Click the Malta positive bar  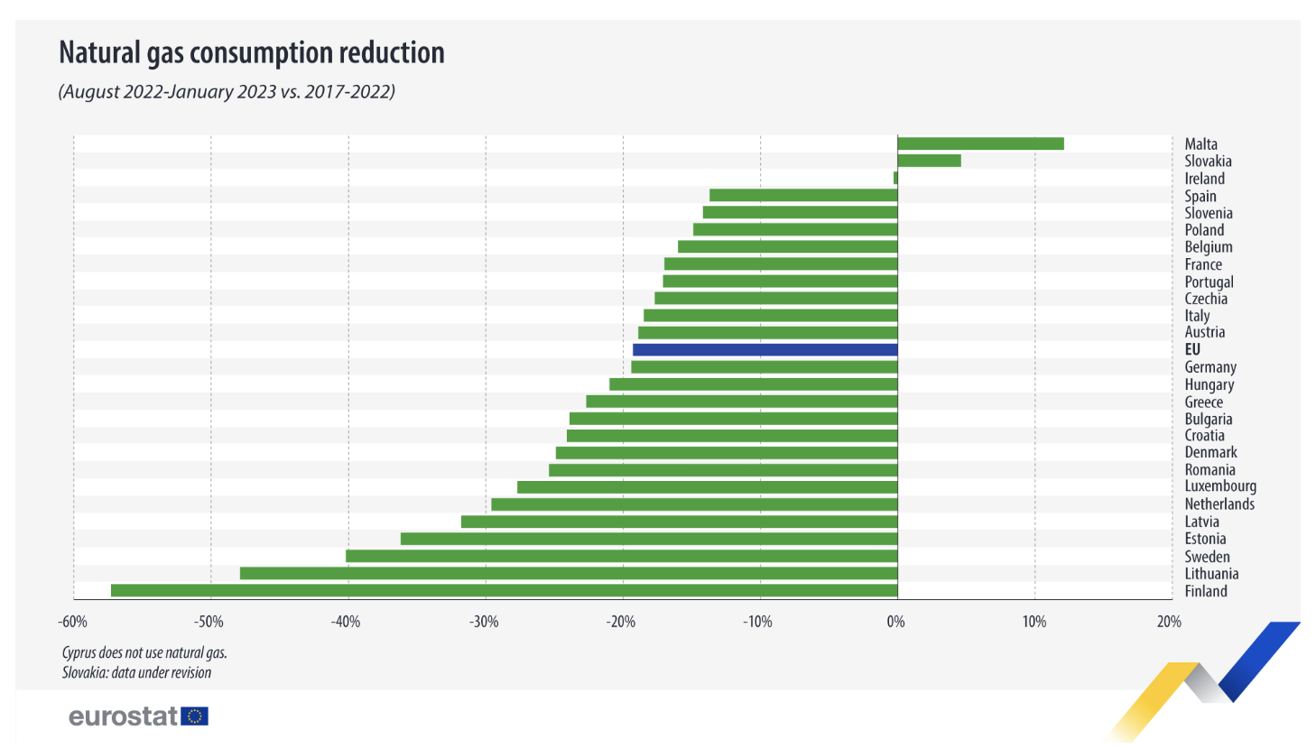981,143
